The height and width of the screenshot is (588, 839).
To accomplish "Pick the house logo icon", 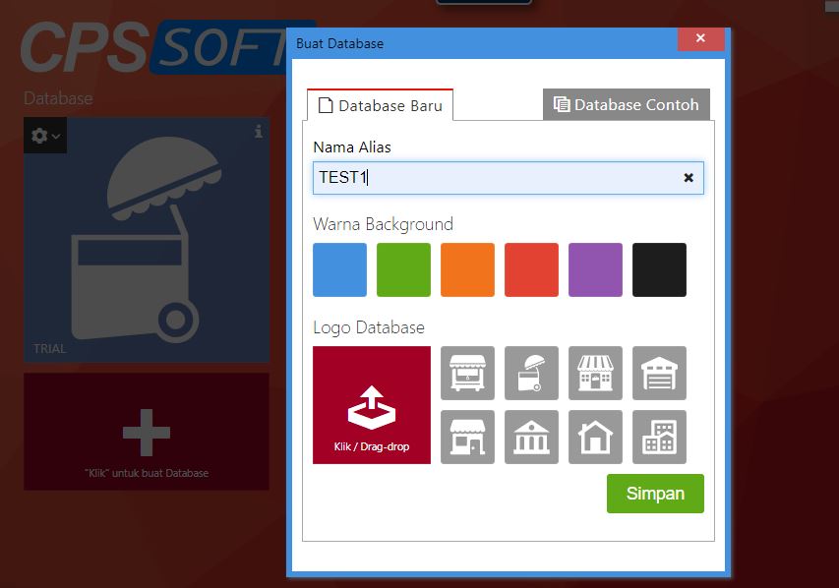I will point(595,438).
